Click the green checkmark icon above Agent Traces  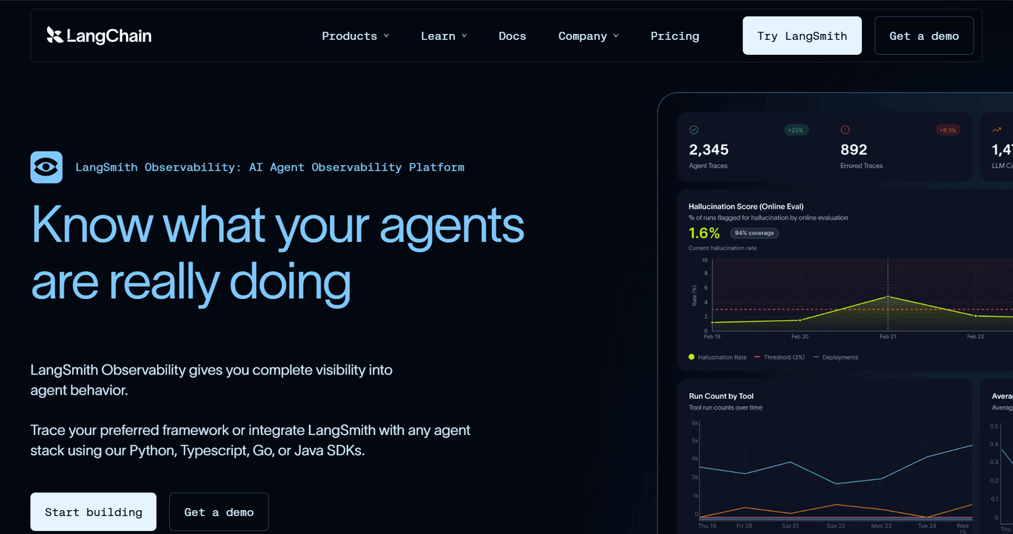click(x=694, y=130)
